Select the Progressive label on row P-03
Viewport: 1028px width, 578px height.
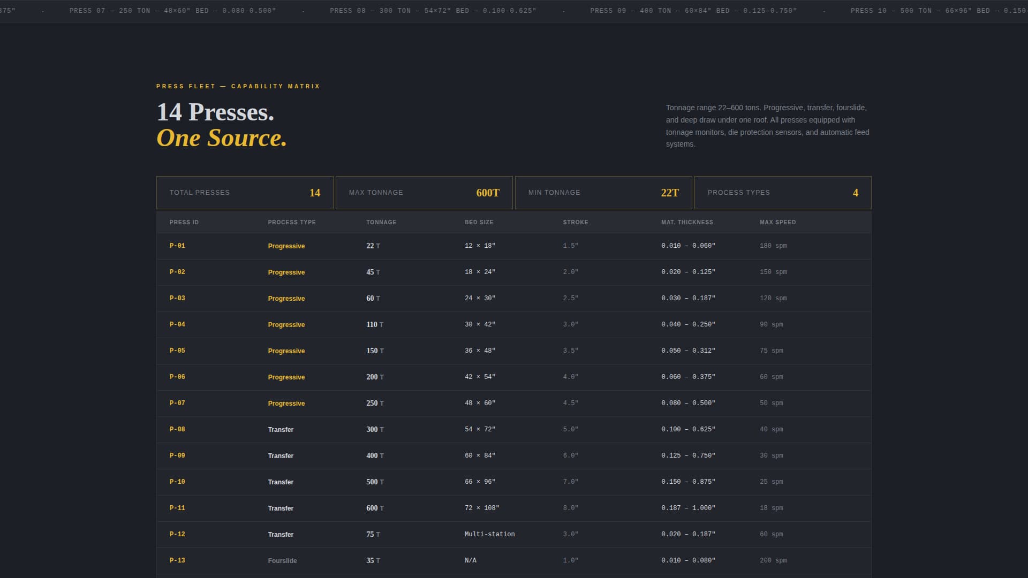coord(286,298)
